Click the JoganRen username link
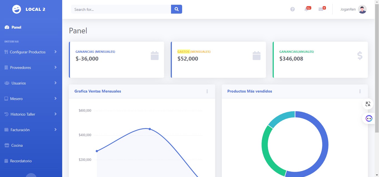 pyautogui.click(x=348, y=9)
